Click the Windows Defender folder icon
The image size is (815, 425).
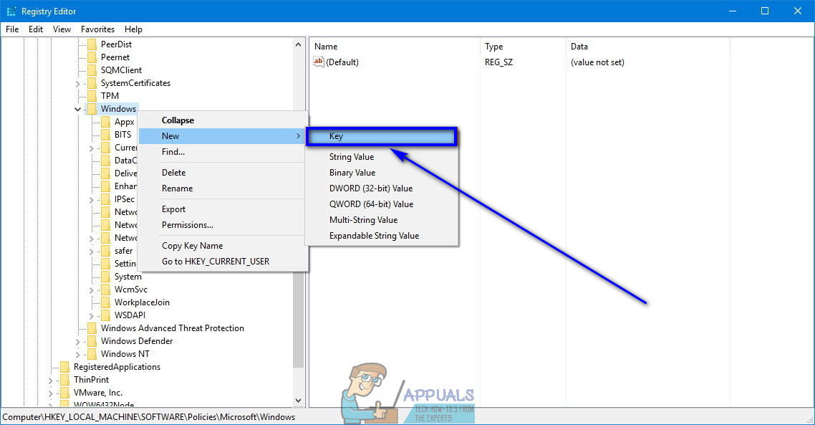pyautogui.click(x=92, y=341)
